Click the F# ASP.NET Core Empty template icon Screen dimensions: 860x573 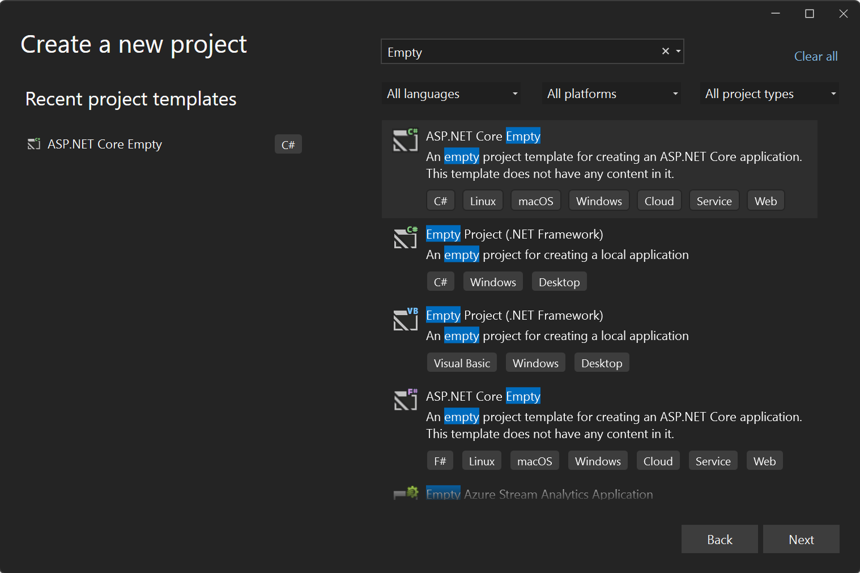tap(406, 400)
